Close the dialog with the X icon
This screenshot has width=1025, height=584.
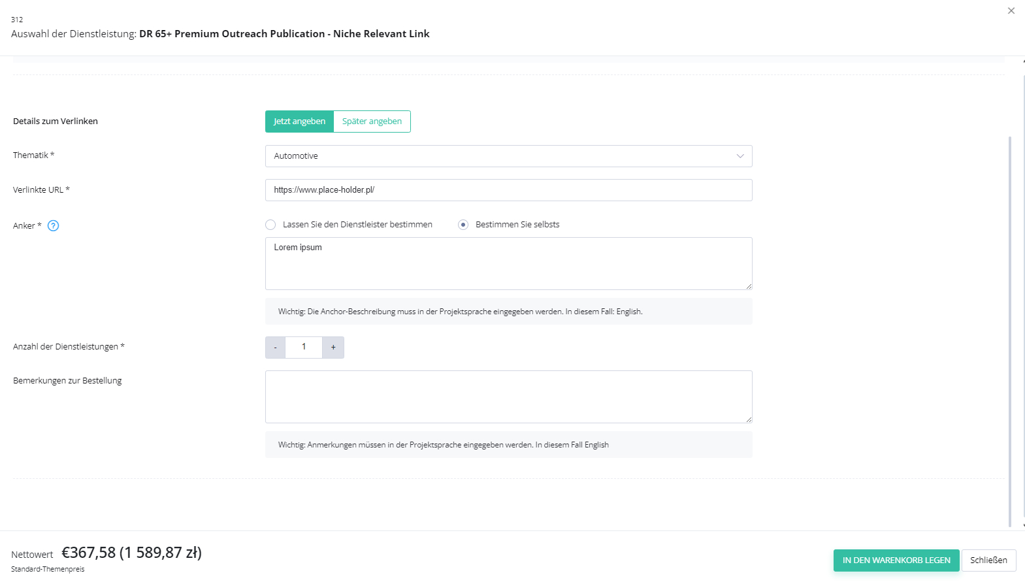(1011, 11)
